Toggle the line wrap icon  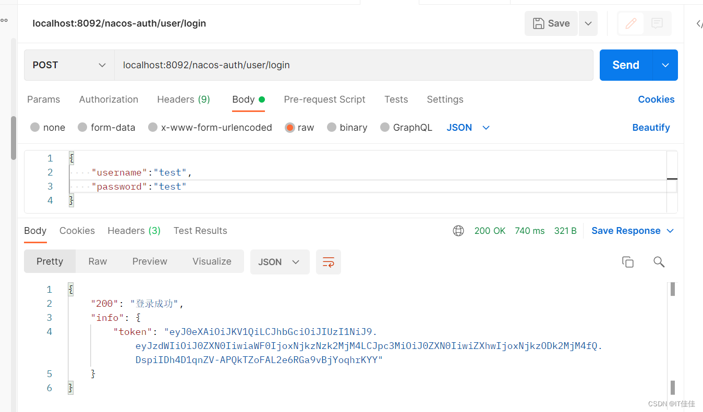(x=329, y=262)
